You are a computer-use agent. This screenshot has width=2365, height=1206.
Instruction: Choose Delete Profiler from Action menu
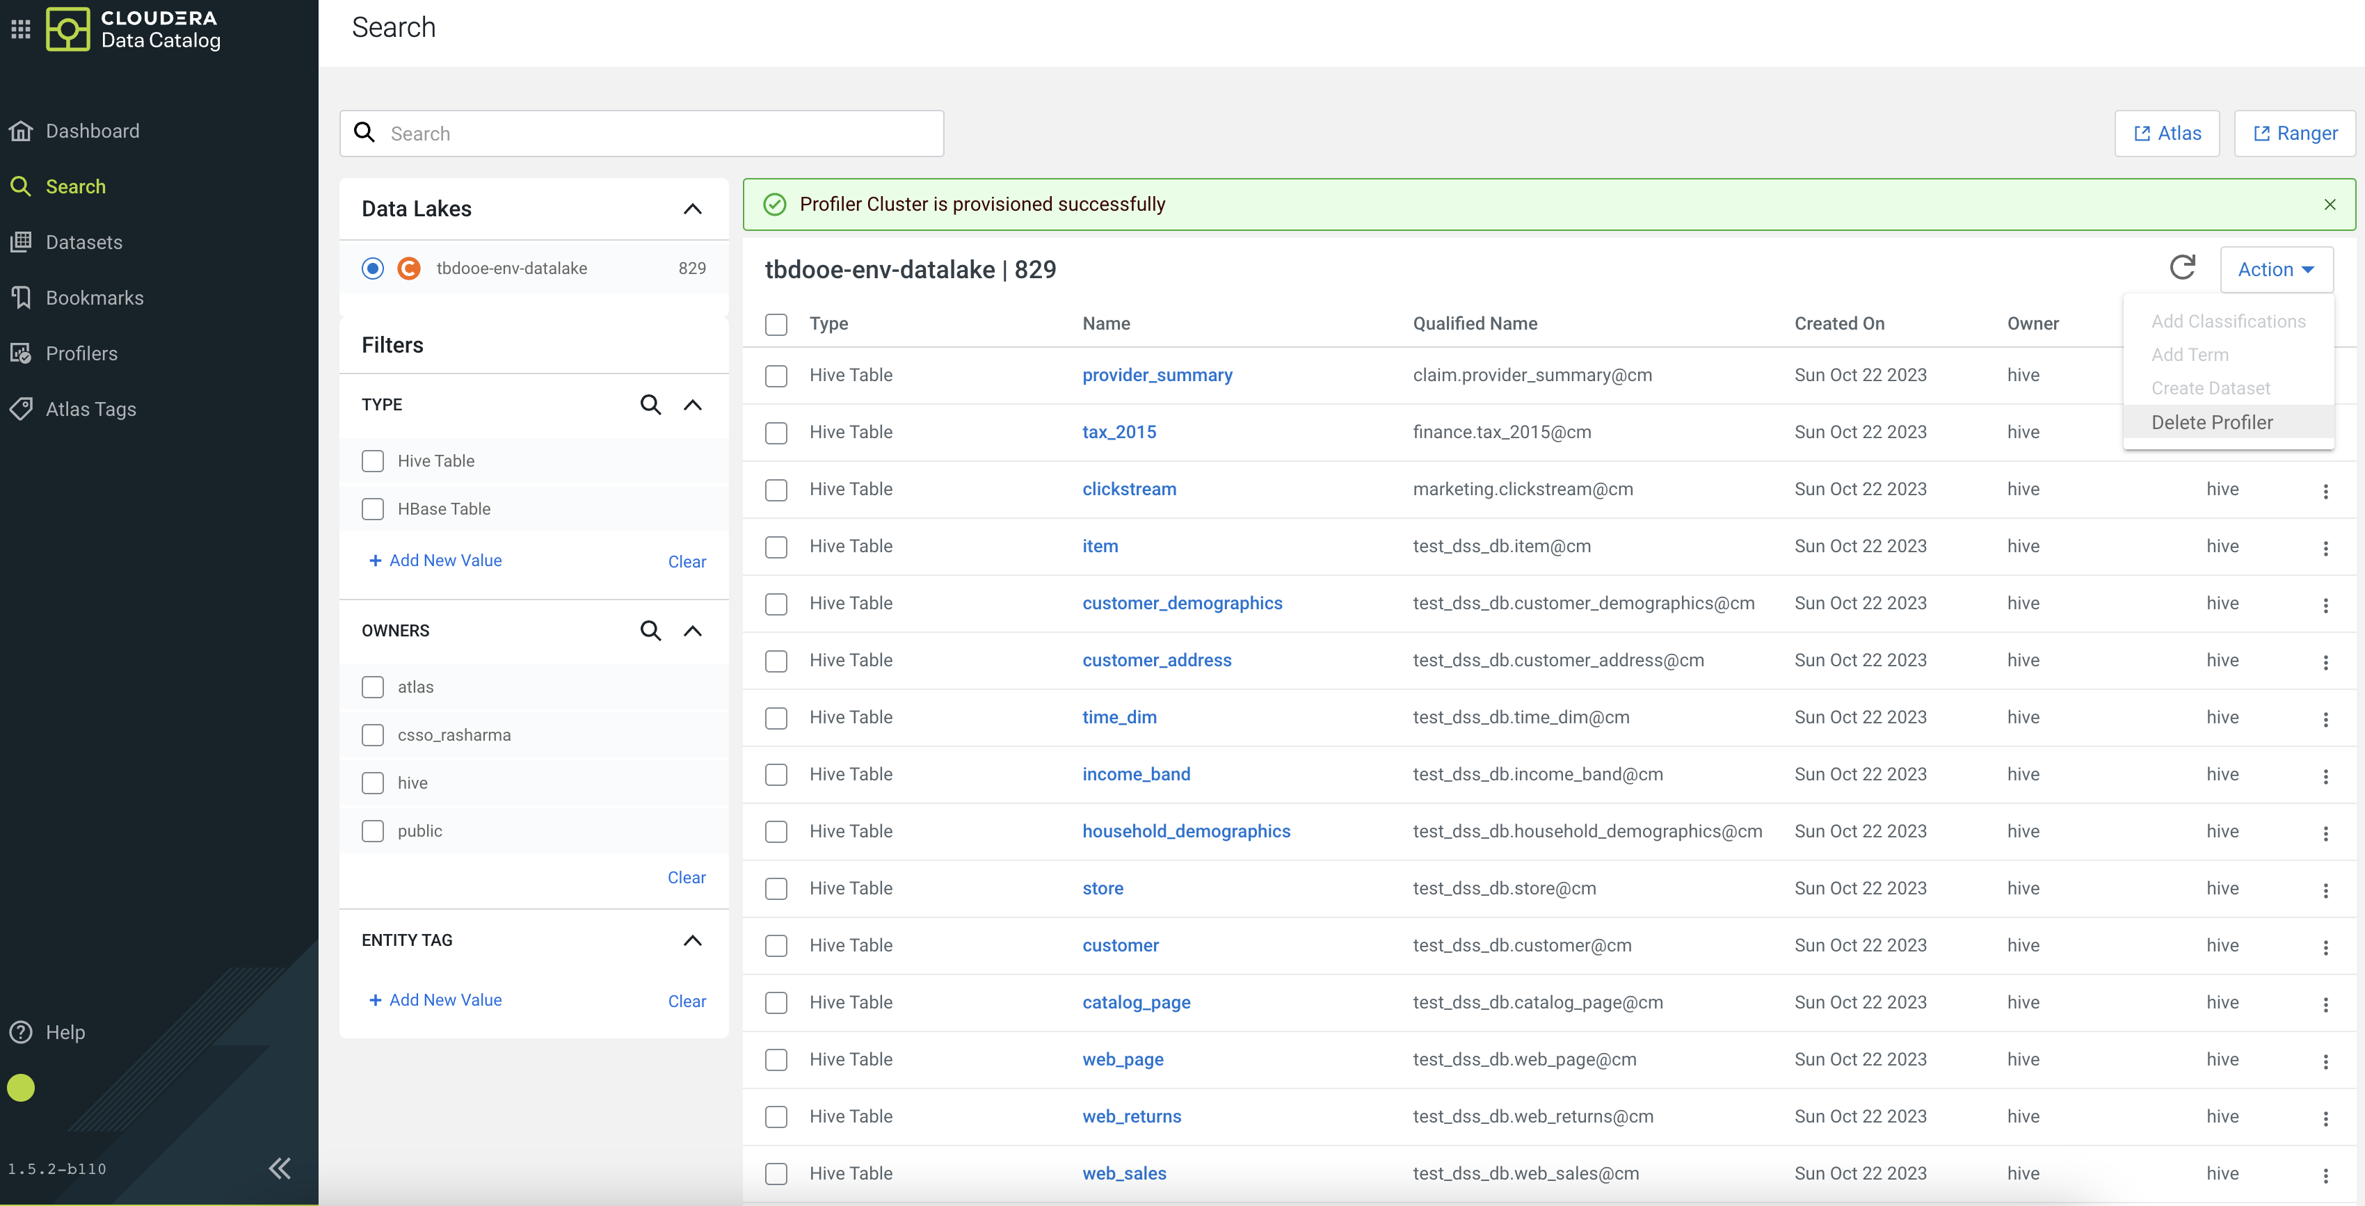pos(2212,422)
